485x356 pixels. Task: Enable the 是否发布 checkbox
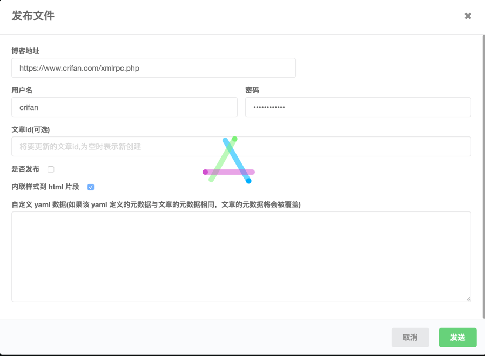coord(51,169)
